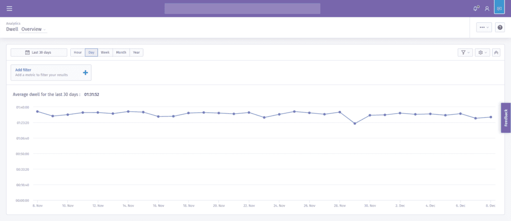Expand the three-dots more options dropdown
Image resolution: width=511 pixels, height=221 pixels.
click(484, 28)
